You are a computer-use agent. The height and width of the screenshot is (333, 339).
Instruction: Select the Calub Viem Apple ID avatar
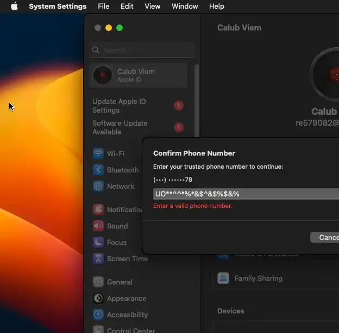coord(103,75)
